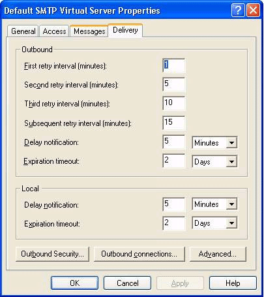The image size is (264, 297).
Task: Open Outbound Security settings
Action: click(52, 254)
